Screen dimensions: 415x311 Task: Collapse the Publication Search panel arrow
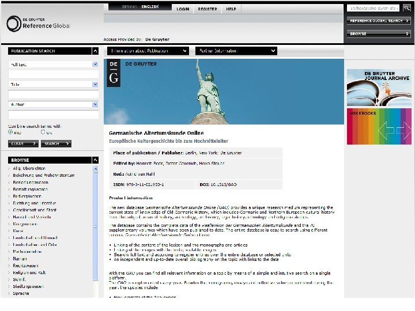click(95, 51)
